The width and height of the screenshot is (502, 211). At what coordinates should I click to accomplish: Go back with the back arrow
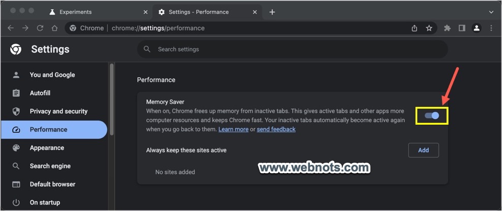11,28
